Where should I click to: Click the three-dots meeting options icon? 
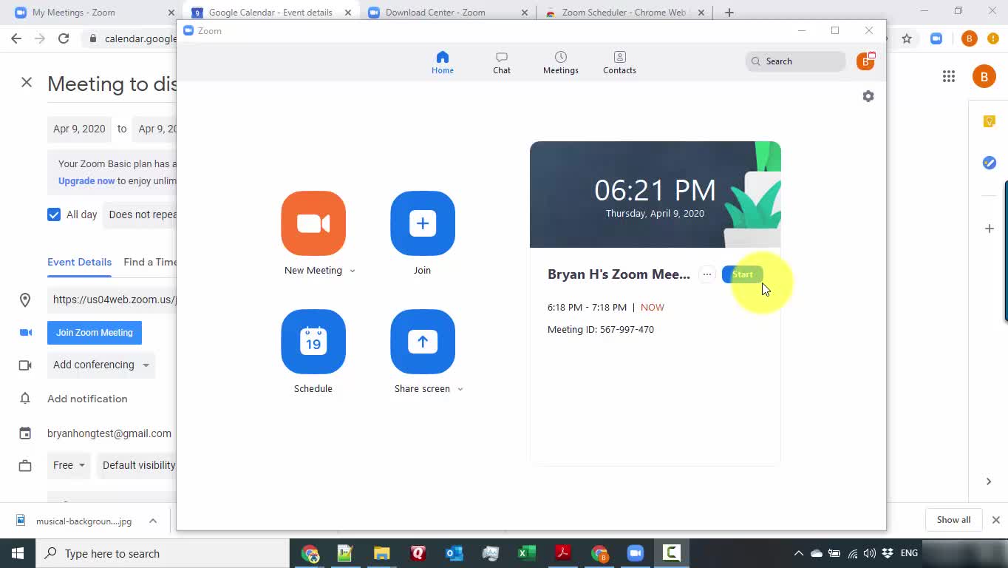pyautogui.click(x=707, y=274)
